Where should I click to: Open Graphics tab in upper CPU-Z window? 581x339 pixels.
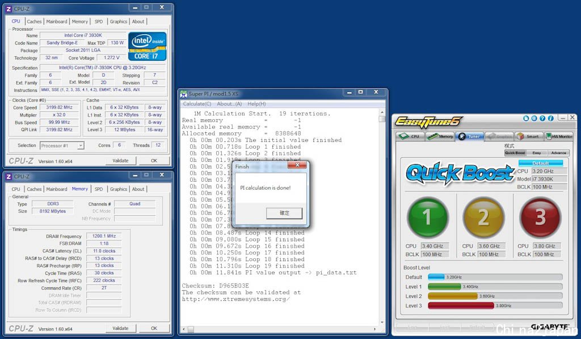(119, 22)
